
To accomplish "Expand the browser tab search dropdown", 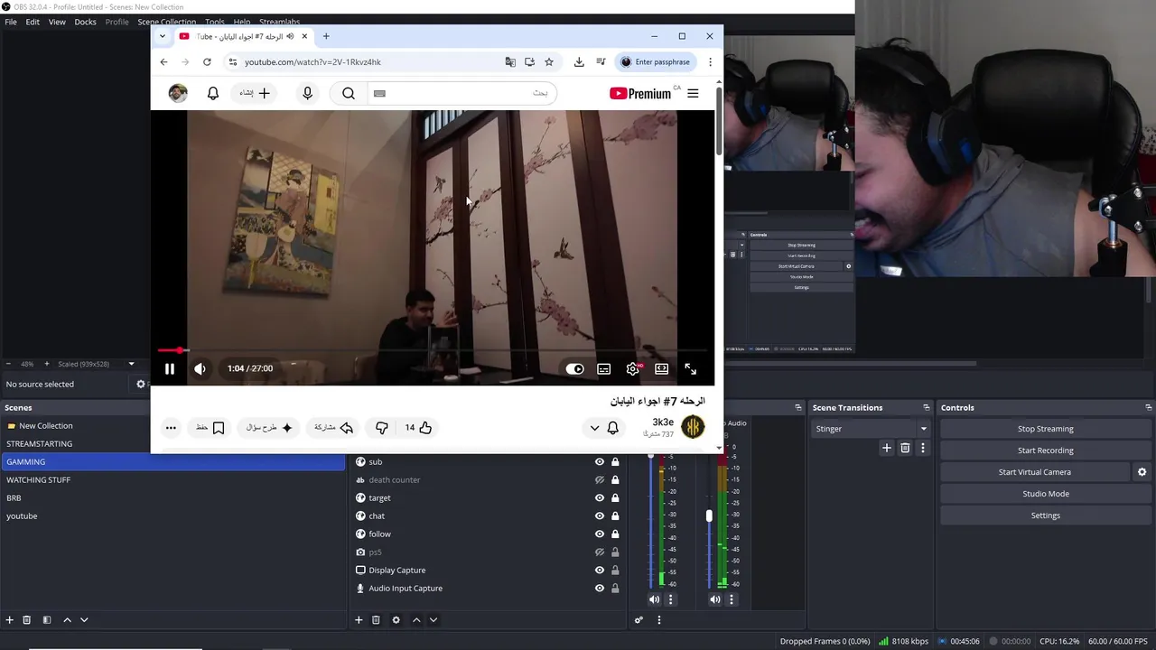I will click(x=163, y=36).
